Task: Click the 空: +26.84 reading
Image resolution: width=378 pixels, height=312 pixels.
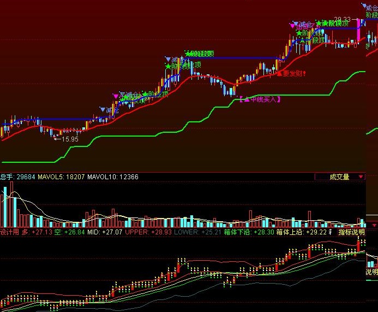Action: 69,232
